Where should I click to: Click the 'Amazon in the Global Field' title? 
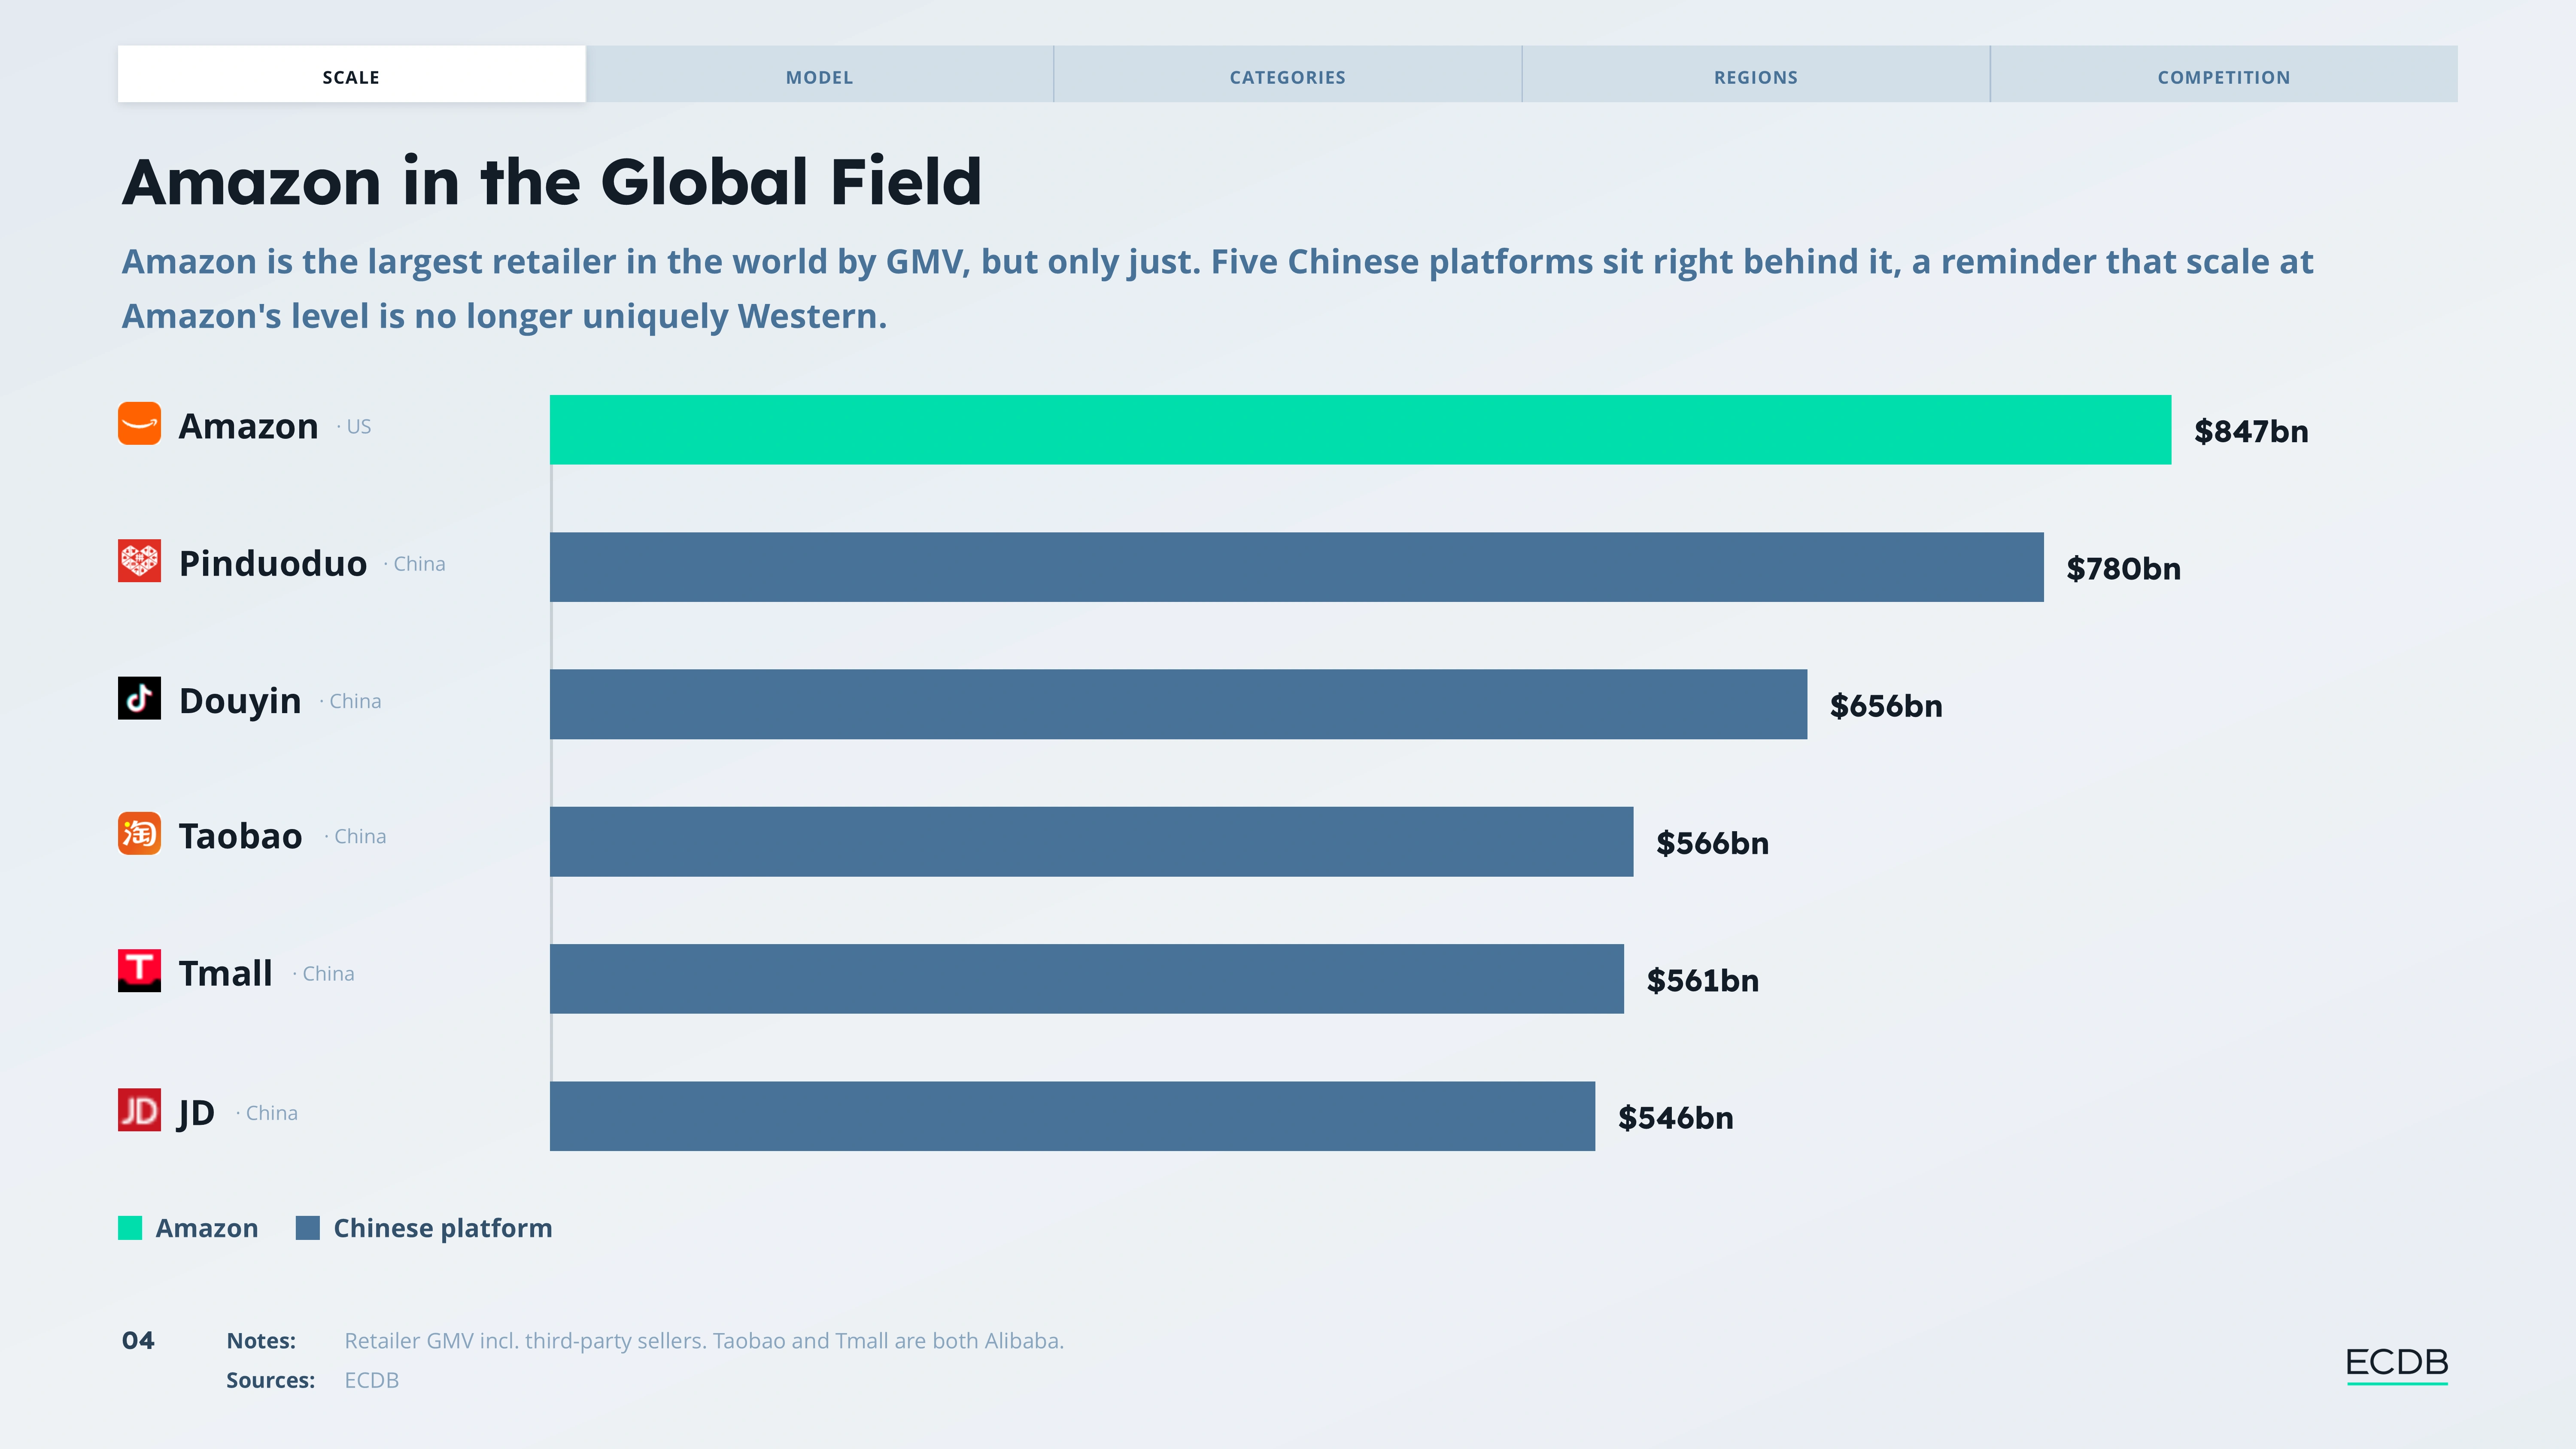(x=552, y=182)
